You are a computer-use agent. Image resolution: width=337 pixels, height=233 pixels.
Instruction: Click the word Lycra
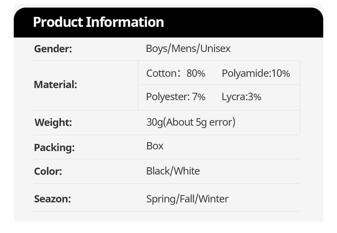point(233,97)
